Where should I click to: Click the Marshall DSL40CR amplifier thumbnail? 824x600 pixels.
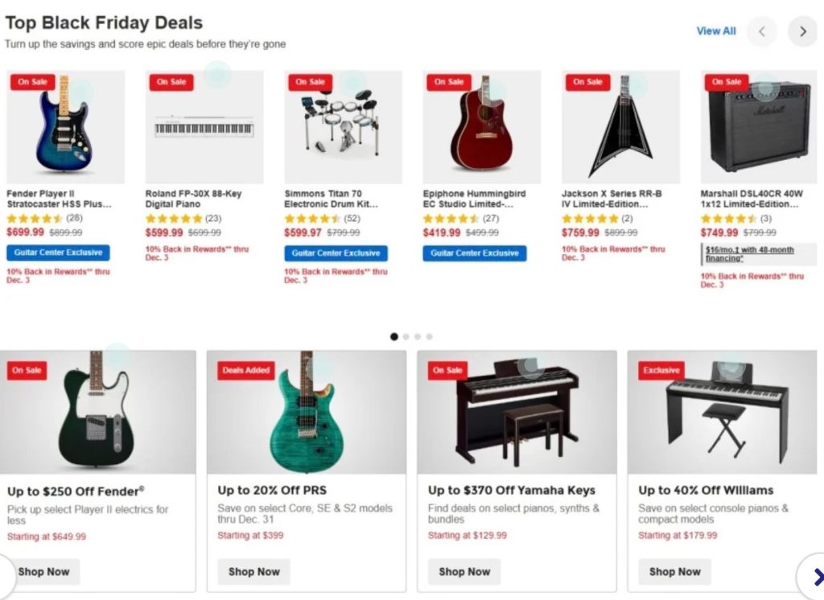(x=760, y=126)
